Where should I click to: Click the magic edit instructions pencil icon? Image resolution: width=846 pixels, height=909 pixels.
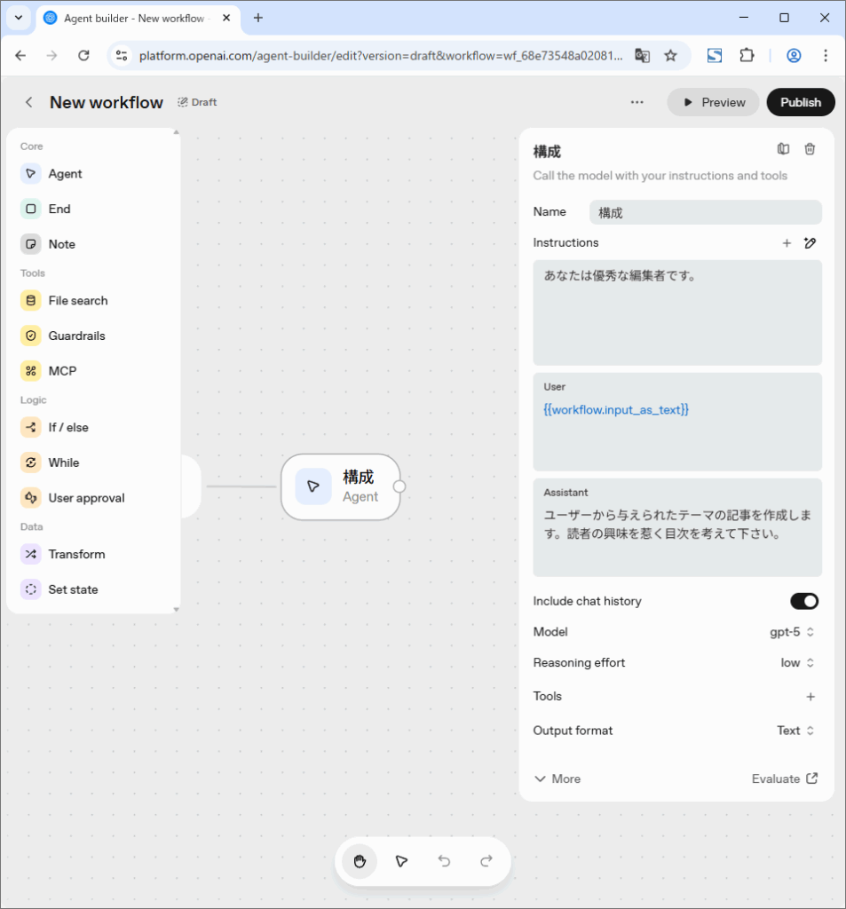click(x=810, y=243)
